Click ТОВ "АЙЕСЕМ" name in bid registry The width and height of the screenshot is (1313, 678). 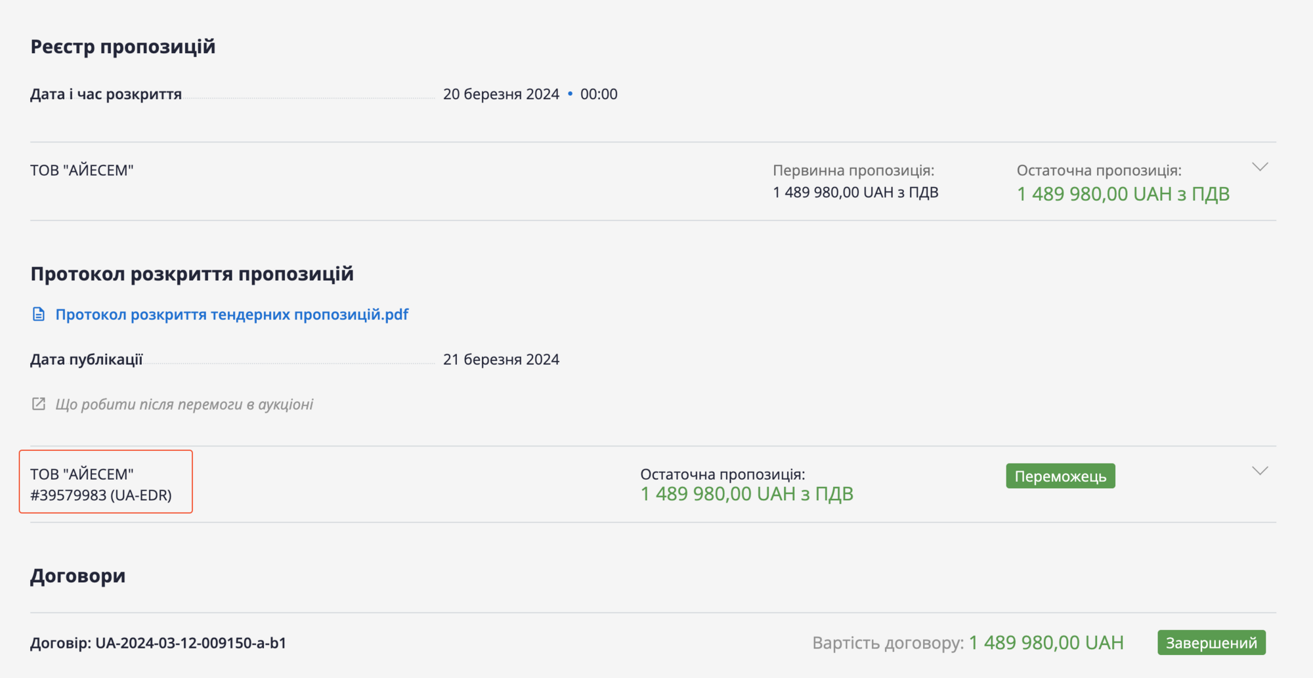point(82,171)
